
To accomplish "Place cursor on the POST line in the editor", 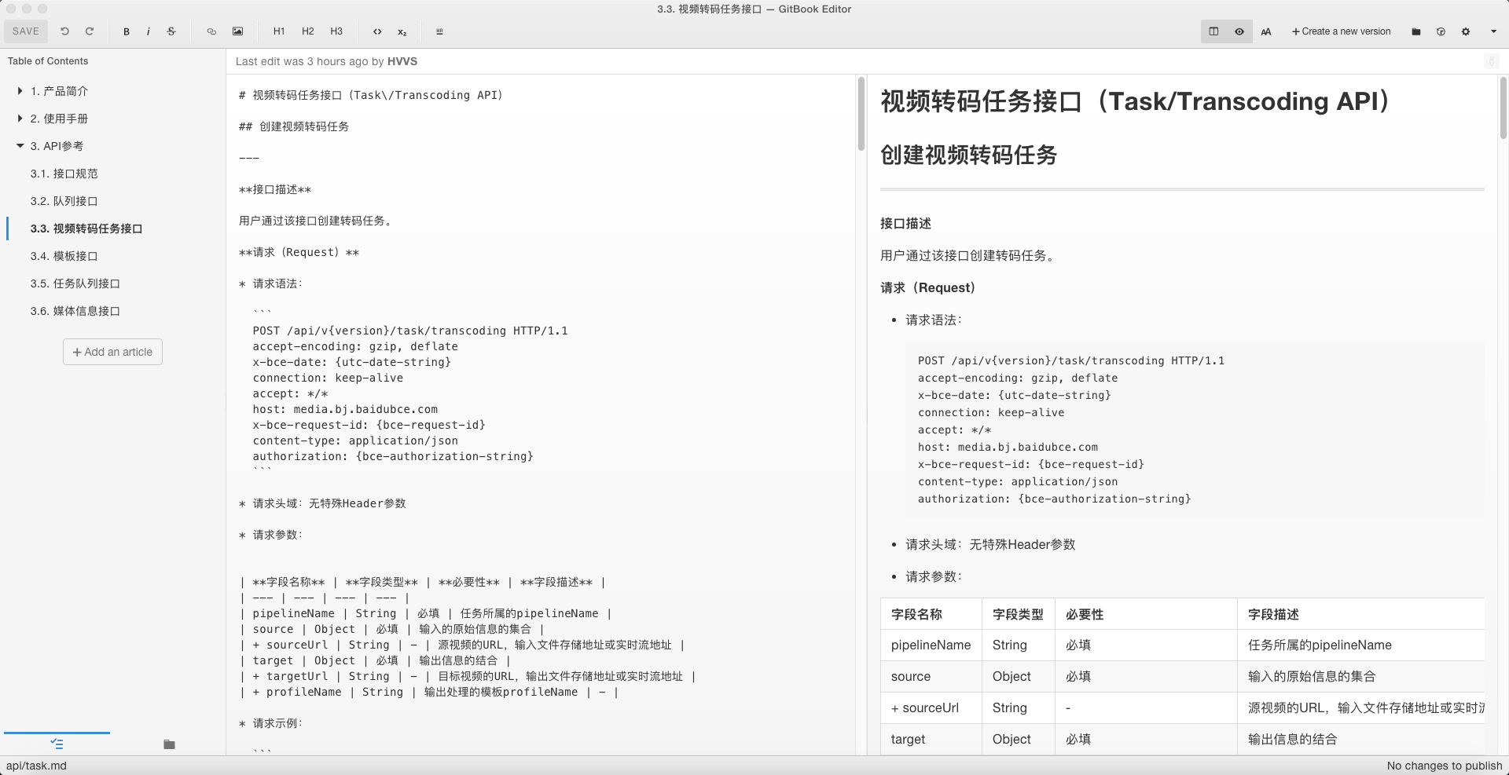I will [410, 331].
